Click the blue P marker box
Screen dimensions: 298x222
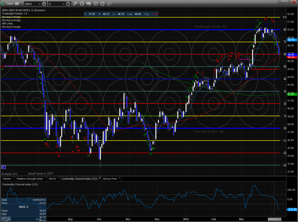[x=3, y=167]
